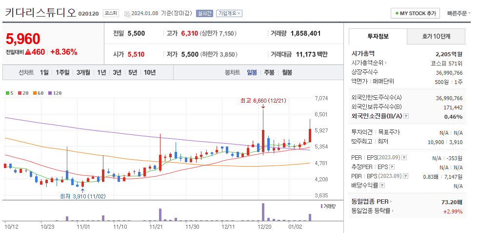Click the current price 5,960
478x233 pixels.
[x=23, y=39]
